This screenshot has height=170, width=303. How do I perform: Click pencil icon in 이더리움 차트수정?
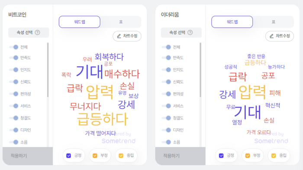tap(272, 36)
